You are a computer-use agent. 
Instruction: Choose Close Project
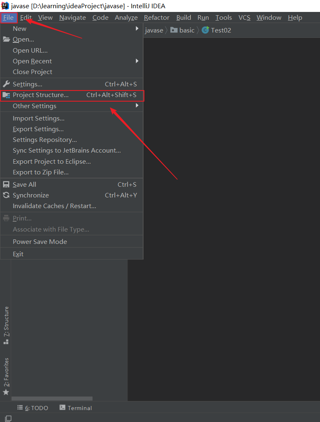click(x=32, y=72)
